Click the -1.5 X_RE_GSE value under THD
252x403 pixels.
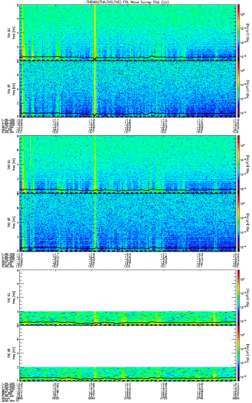pyautogui.click(x=20, y=254)
